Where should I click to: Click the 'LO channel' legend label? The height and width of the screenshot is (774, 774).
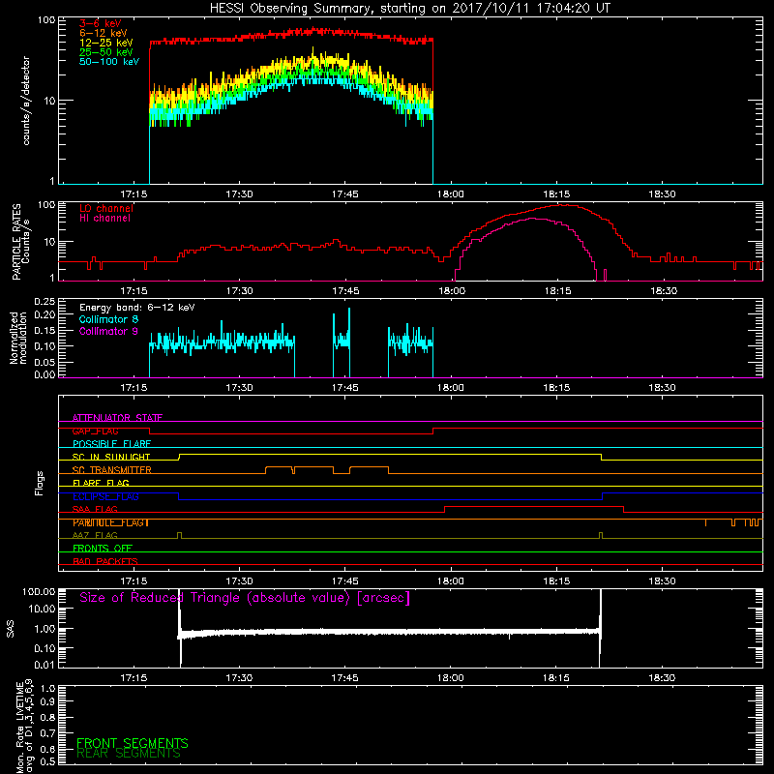[x=106, y=208]
